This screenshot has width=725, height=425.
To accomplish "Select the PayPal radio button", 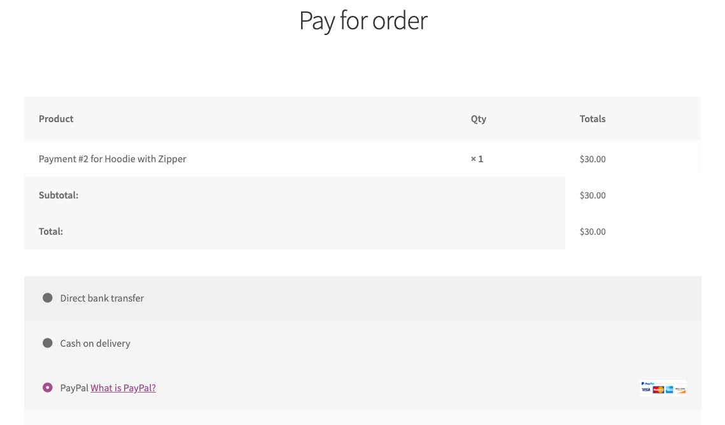I will 48,387.
